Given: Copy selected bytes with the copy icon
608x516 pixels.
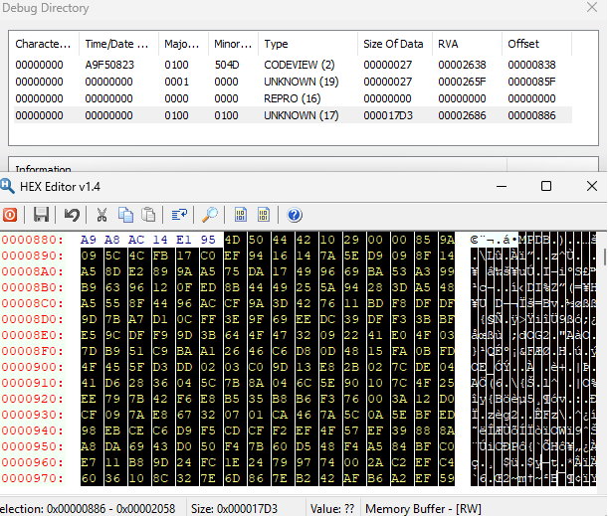Looking at the screenshot, I should pyautogui.click(x=125, y=215).
